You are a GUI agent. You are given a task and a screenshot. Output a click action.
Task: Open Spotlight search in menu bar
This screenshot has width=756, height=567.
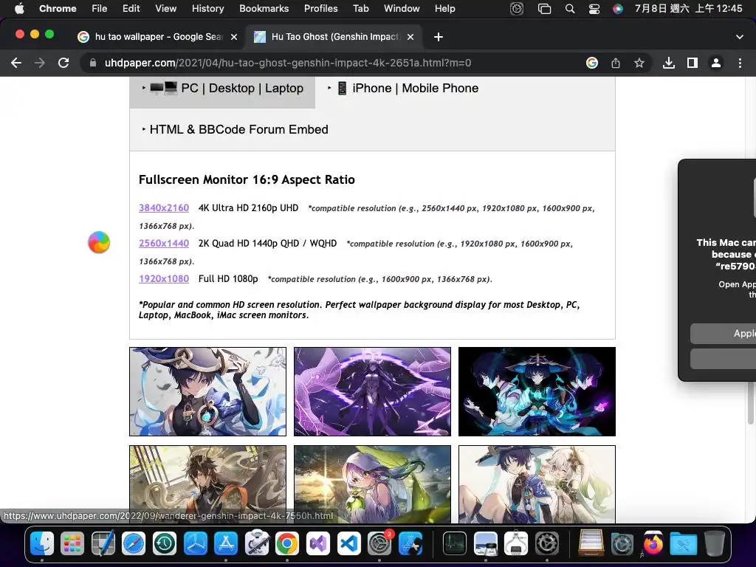(569, 9)
